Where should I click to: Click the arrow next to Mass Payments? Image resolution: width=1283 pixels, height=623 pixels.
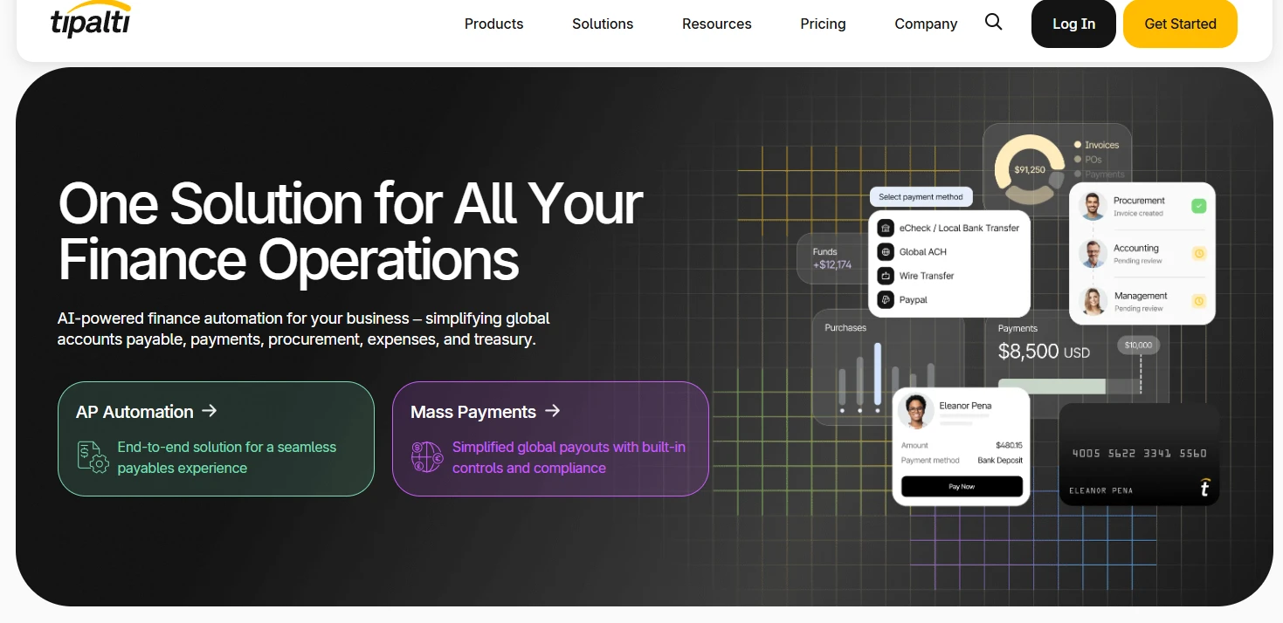click(552, 411)
